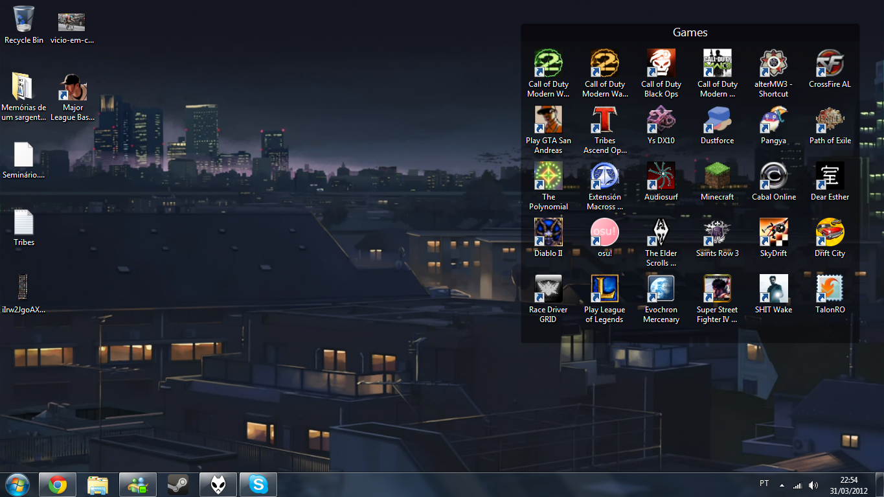Select the Seminário document file
Screen dimensions: 884x497
tap(23, 154)
